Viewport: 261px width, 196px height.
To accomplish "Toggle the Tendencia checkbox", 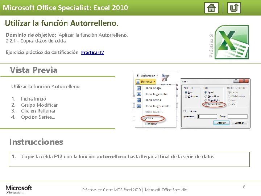I will point(184,111).
